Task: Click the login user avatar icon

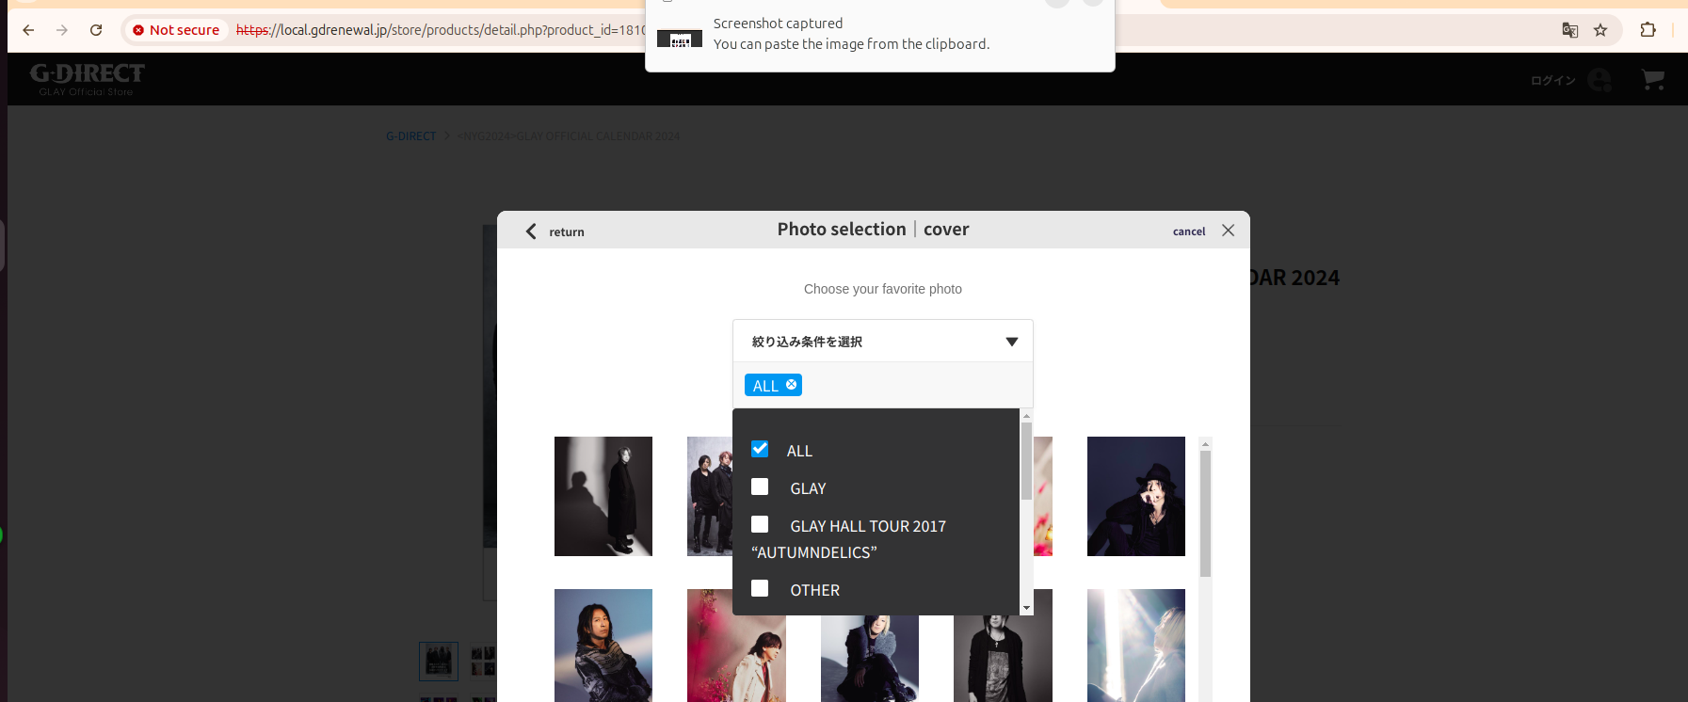Action: [x=1600, y=80]
